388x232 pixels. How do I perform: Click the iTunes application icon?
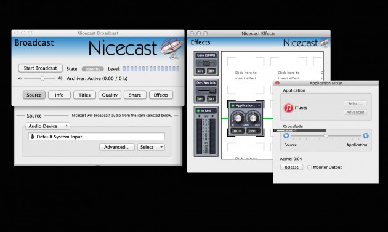click(288, 108)
